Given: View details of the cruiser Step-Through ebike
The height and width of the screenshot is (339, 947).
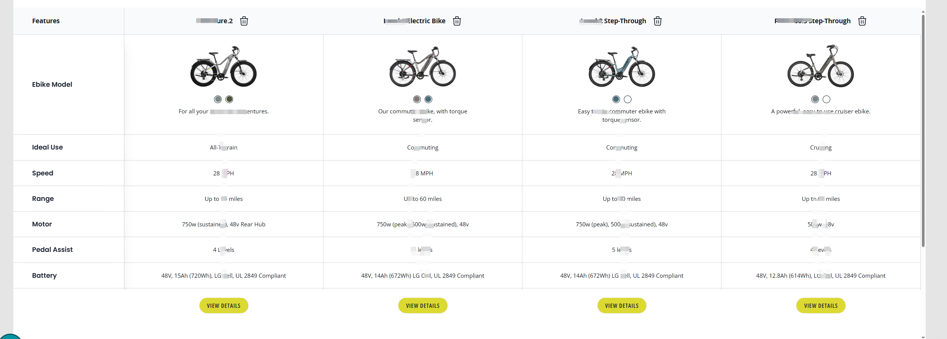Looking at the screenshot, I should [x=821, y=306].
